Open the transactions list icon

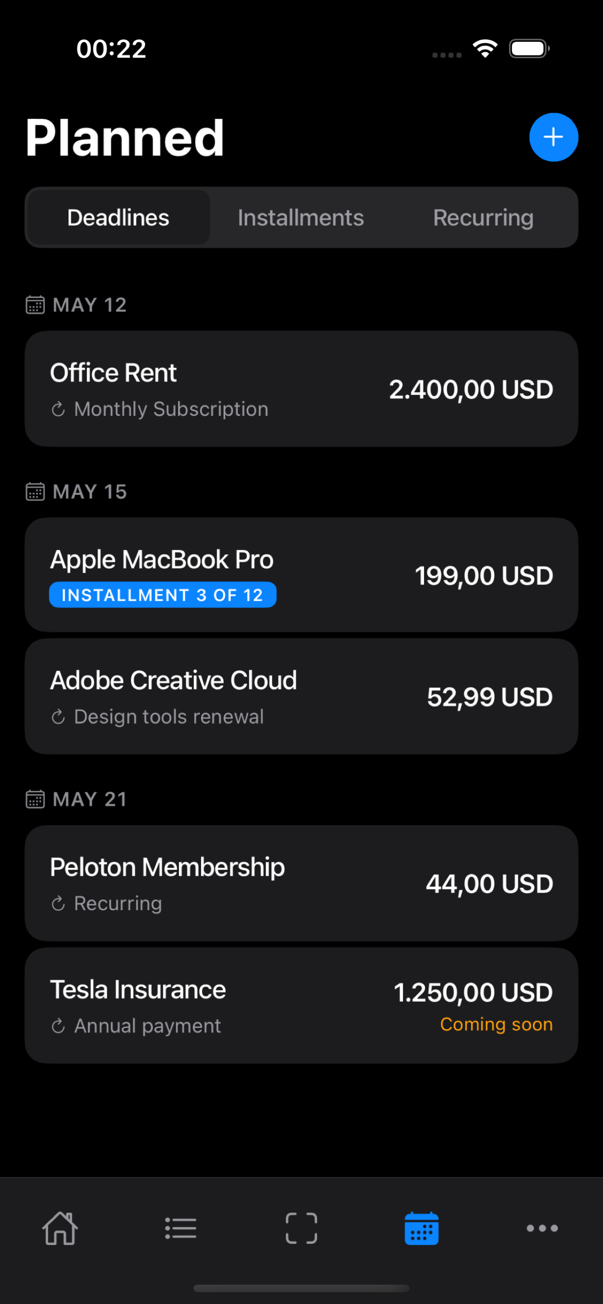coord(181,1228)
